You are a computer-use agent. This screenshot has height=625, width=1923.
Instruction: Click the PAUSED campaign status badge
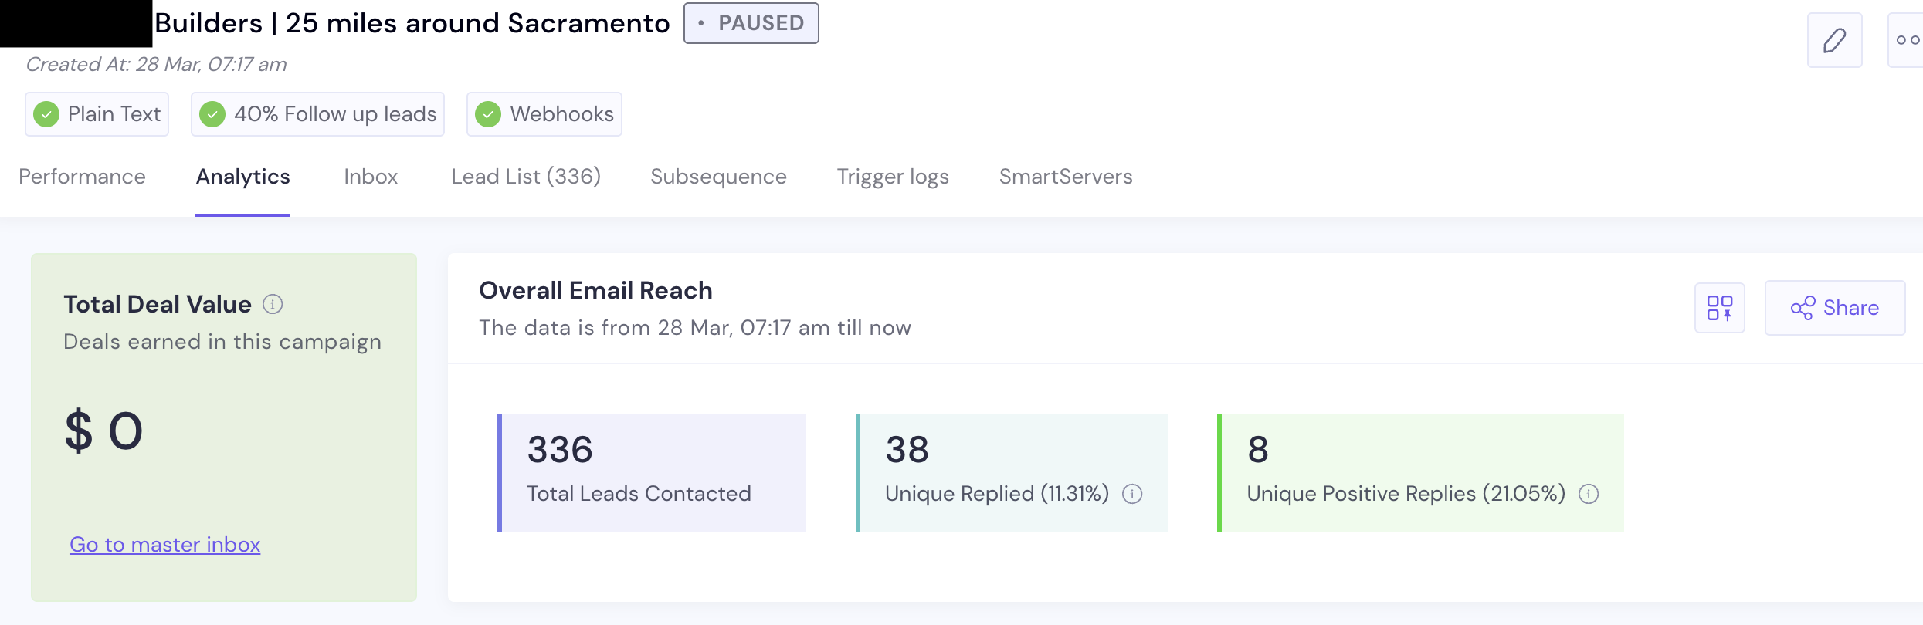pos(751,23)
